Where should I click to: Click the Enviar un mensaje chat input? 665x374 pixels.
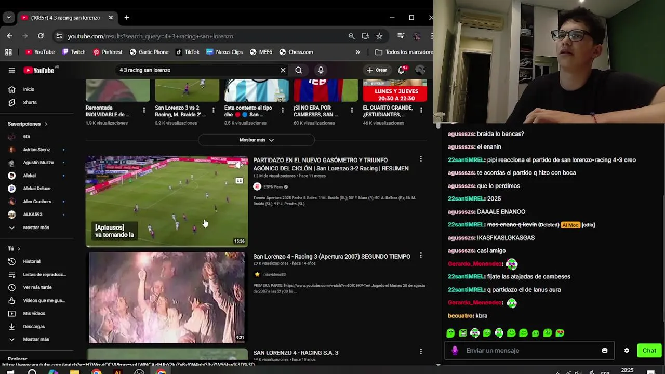point(529,351)
